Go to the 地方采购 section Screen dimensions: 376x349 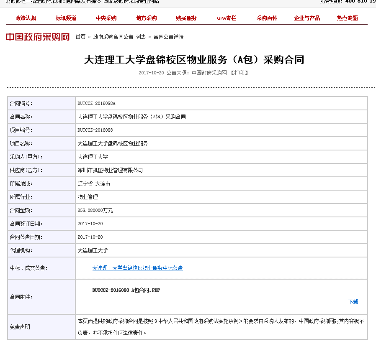click(x=146, y=18)
